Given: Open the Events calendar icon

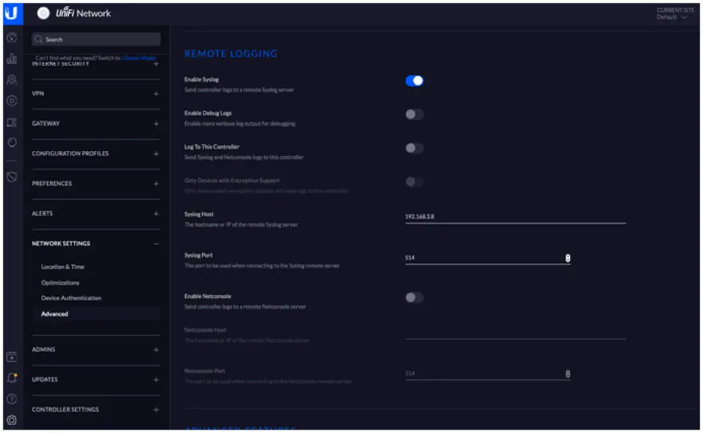Looking at the screenshot, I should [x=12, y=357].
